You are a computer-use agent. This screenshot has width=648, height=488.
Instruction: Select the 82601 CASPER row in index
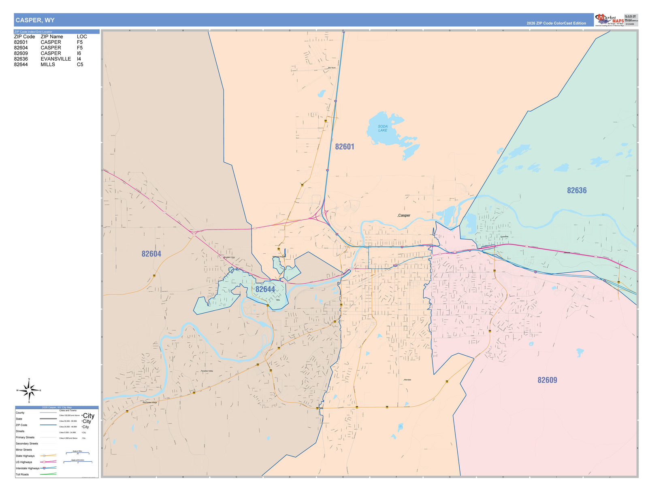pos(49,42)
